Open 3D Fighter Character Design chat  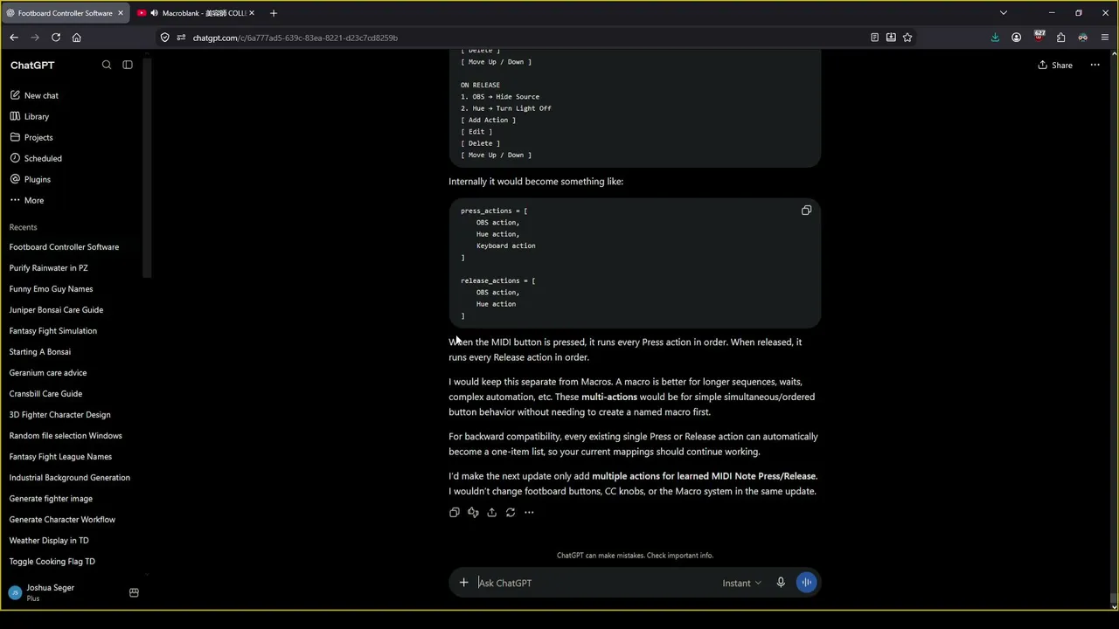[x=59, y=415]
